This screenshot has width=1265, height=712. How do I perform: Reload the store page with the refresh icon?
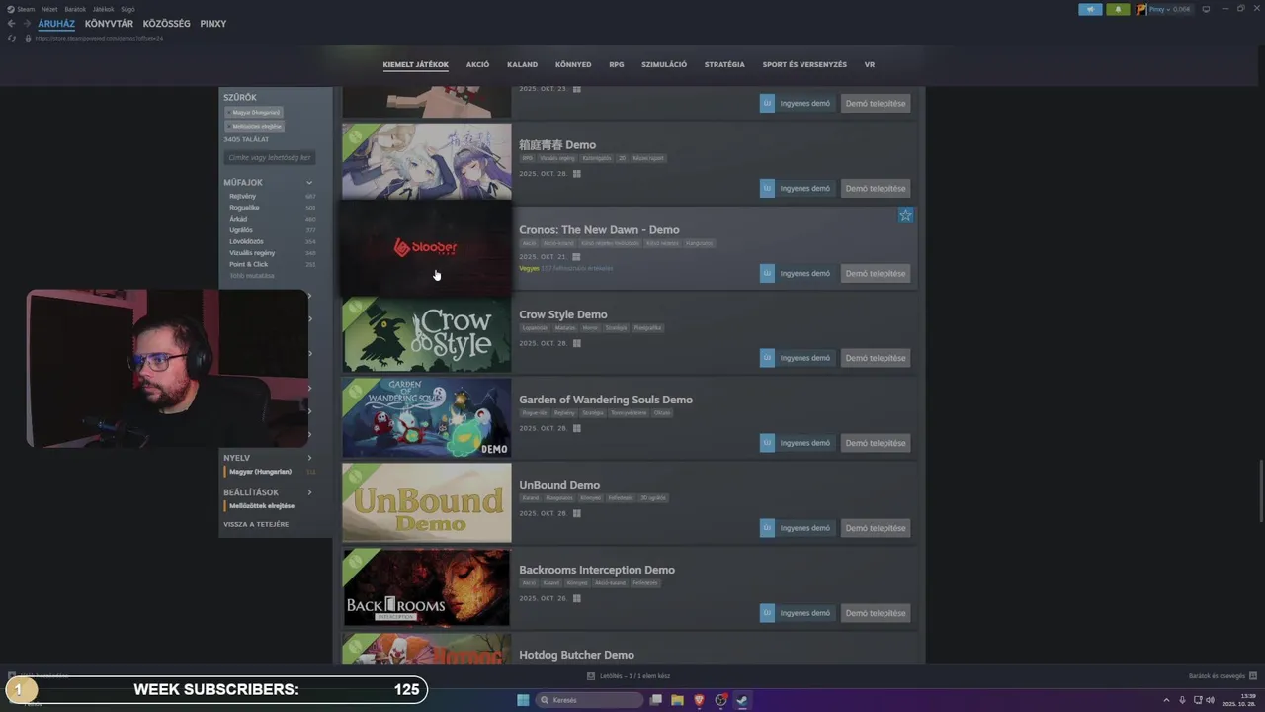(12, 38)
